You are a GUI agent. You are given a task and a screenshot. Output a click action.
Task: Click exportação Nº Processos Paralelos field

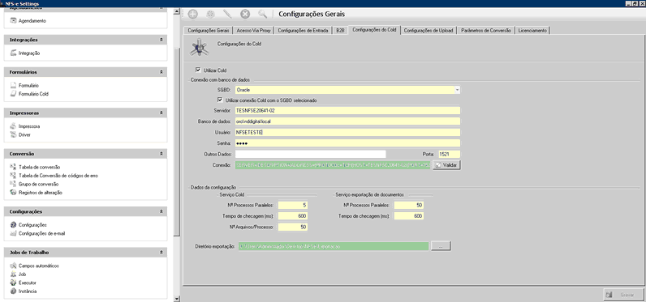pos(409,205)
